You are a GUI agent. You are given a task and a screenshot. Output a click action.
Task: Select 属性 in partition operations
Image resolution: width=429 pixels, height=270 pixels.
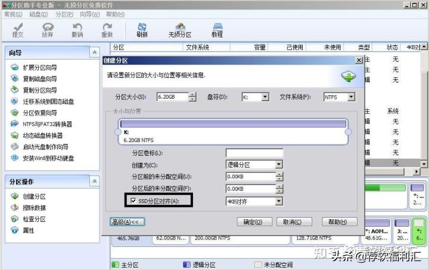pyautogui.click(x=23, y=230)
